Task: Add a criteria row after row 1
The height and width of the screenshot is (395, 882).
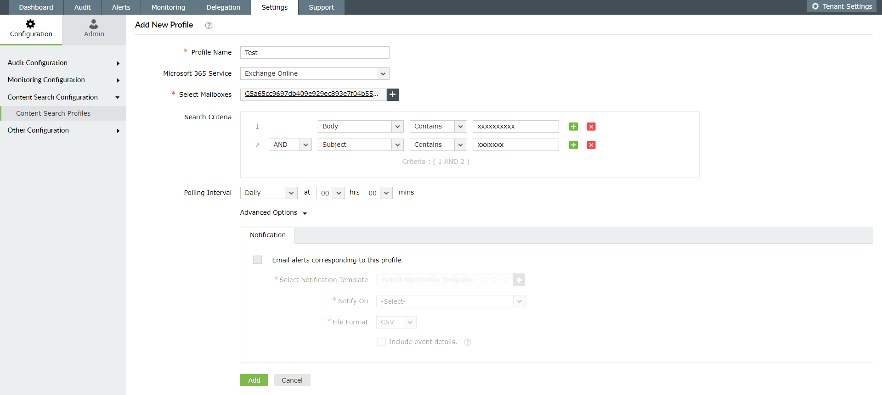Action: click(x=573, y=127)
